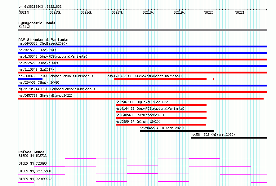Viewport: 276px width, 186px height.
Task: Select the blue bar under nsv522522
Action: (x=143, y=66)
